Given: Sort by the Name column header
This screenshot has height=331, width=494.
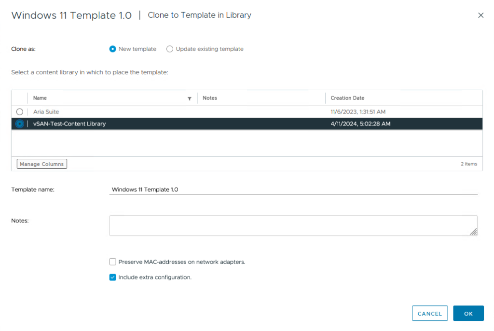Looking at the screenshot, I should point(40,98).
